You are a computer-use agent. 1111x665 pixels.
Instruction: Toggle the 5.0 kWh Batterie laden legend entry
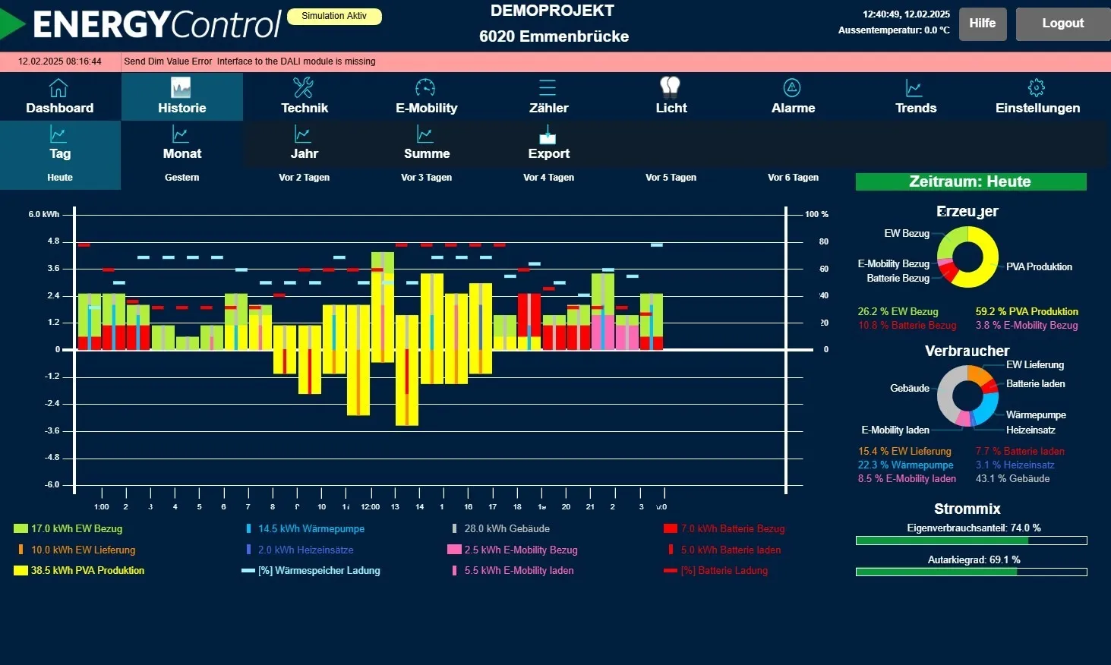(724, 550)
